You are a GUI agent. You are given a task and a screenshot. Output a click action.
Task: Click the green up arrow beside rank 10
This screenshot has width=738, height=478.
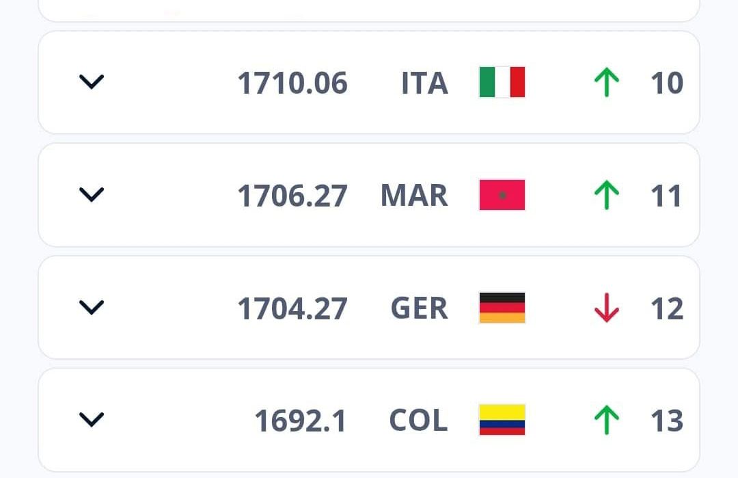coord(607,83)
